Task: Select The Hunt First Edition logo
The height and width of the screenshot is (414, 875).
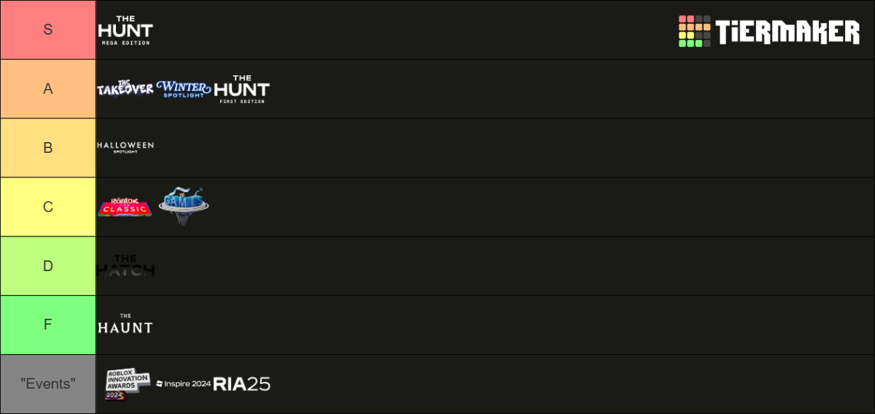Action: [x=242, y=89]
